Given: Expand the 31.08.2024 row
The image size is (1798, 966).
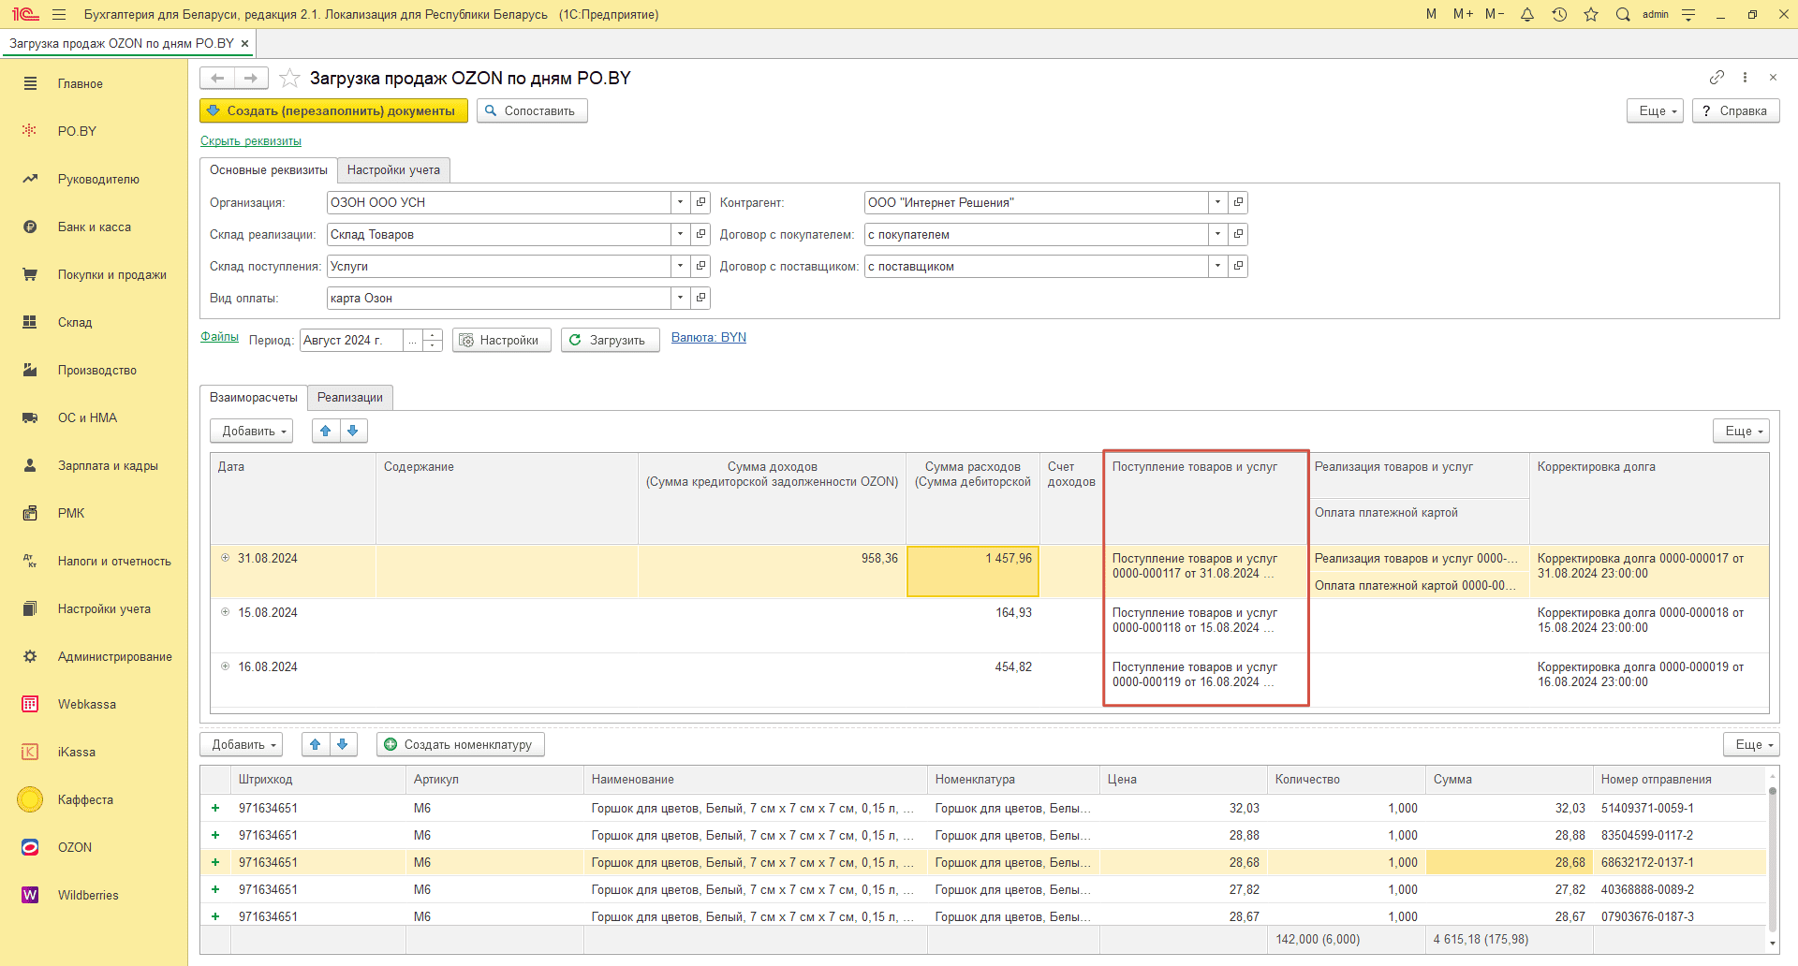Looking at the screenshot, I should 225,558.
